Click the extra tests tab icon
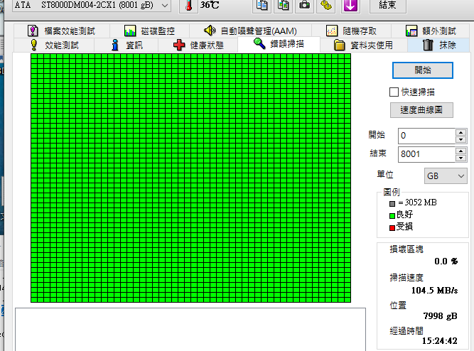 (411, 31)
